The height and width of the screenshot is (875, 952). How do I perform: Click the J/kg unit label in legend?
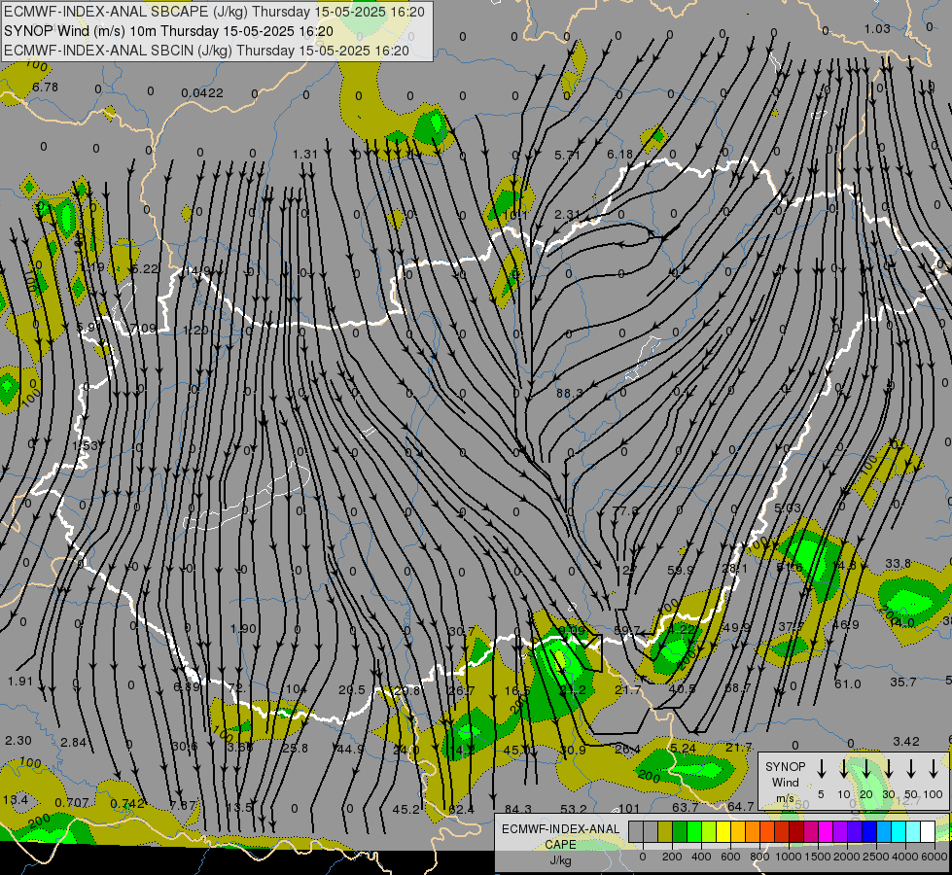click(x=561, y=860)
